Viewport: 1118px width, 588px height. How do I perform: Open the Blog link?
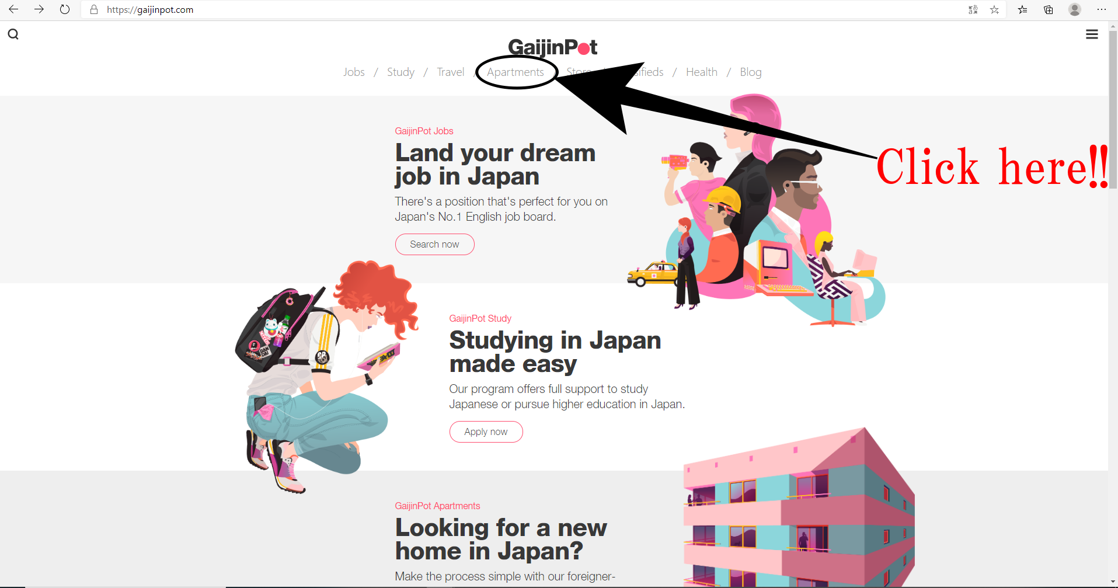point(751,72)
